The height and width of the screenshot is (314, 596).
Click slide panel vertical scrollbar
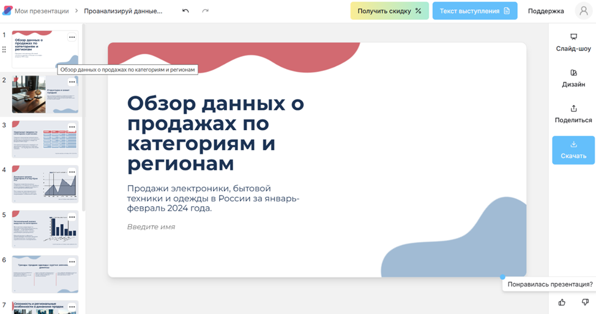(x=84, y=118)
